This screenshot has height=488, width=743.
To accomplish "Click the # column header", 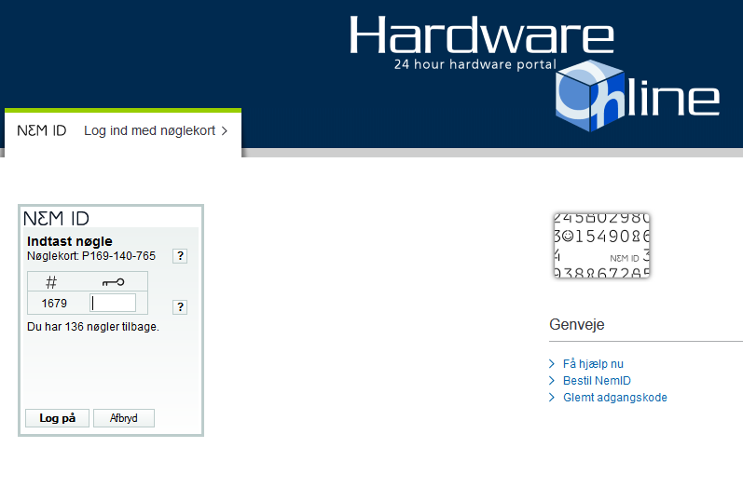I will point(50,282).
